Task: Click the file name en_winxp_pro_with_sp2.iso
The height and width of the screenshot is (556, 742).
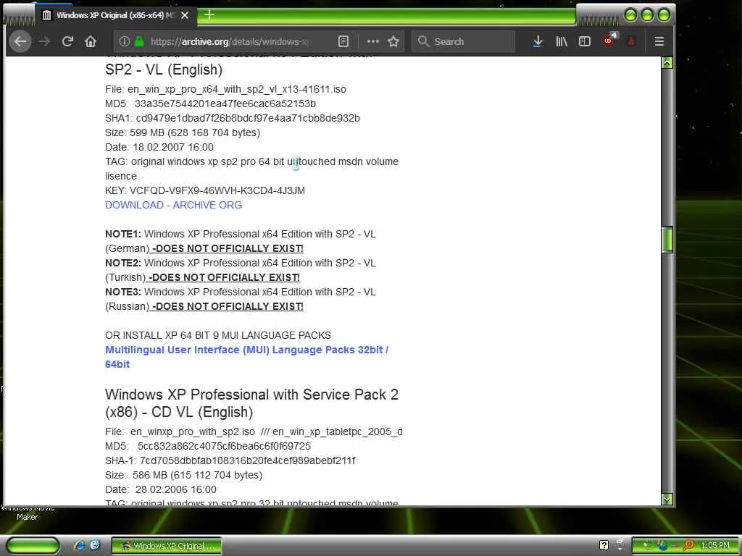Action: tap(193, 431)
